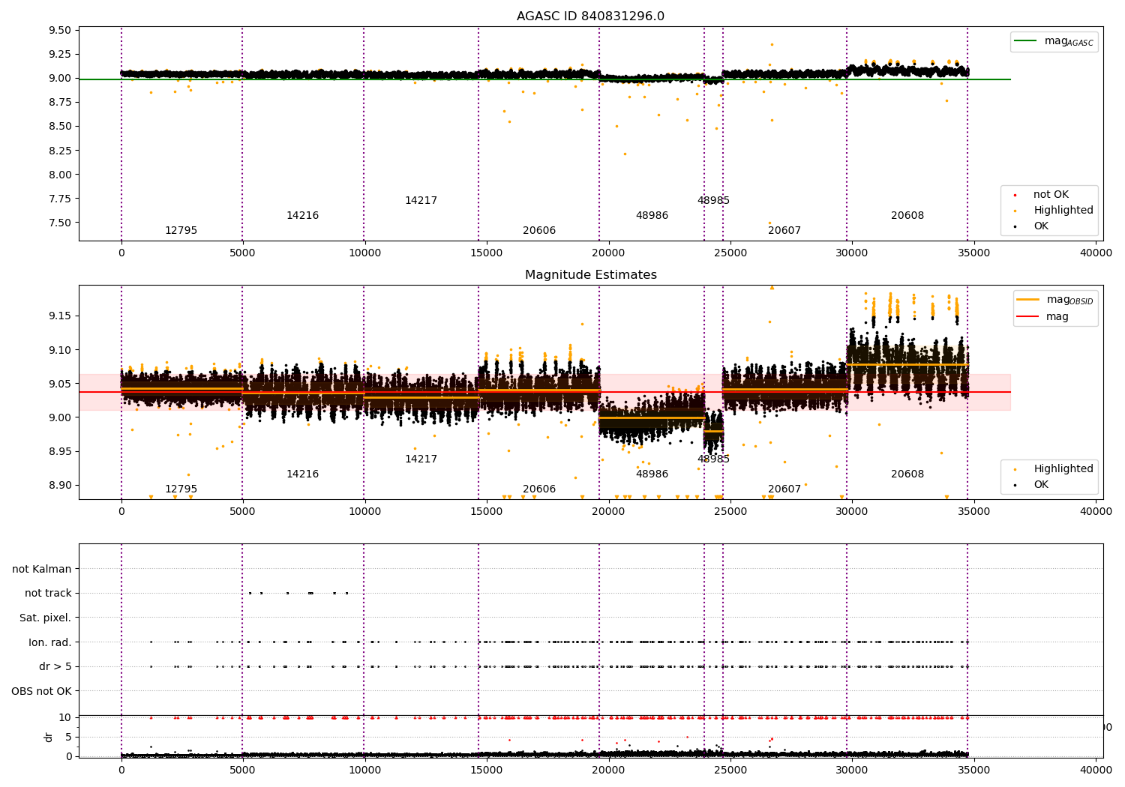Click obsid label 14217 in top plot

click(x=421, y=201)
